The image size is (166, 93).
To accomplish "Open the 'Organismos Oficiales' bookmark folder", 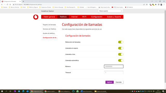I will pos(45,7).
